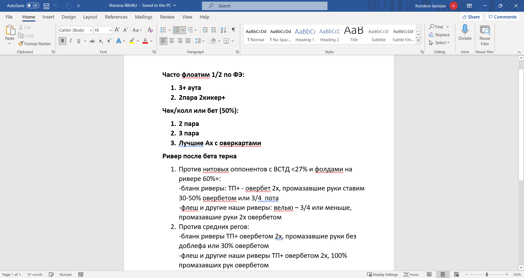Screen dimensions: 524x278
Task: Switch to Web Layout view
Action: click(456, 274)
